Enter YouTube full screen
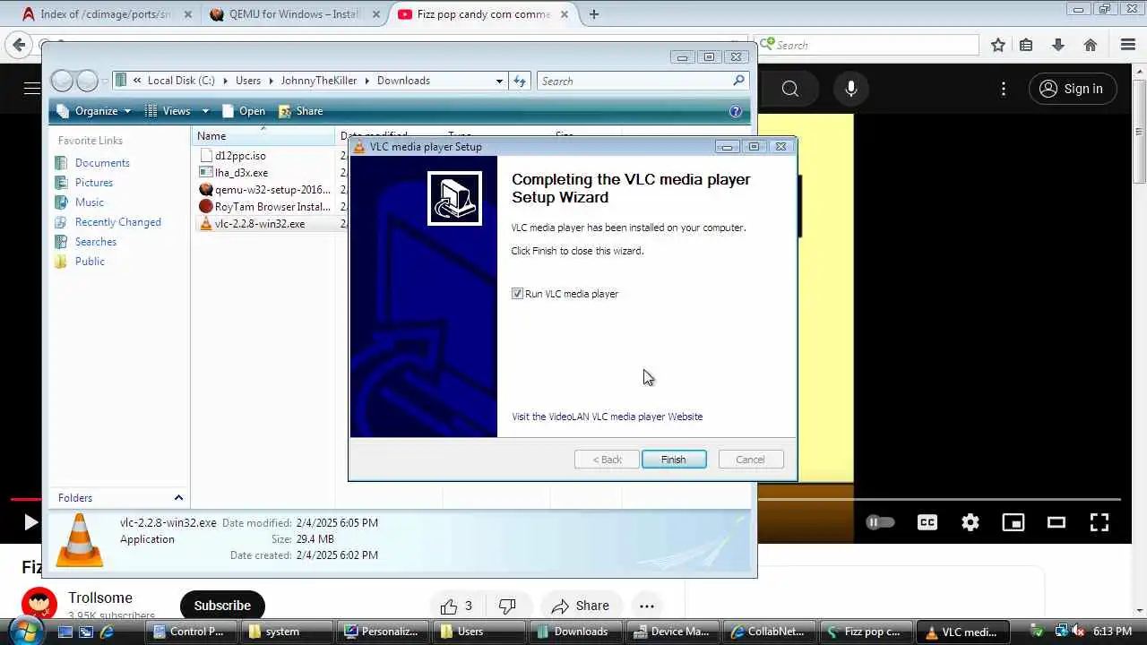 (x=1100, y=522)
